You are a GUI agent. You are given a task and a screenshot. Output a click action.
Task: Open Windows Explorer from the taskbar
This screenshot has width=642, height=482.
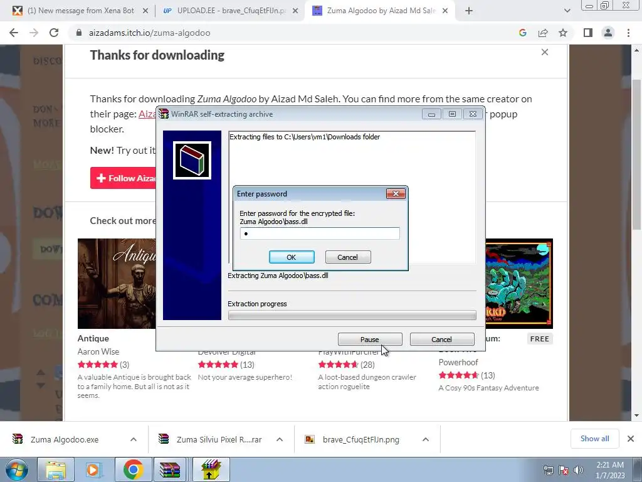point(56,469)
